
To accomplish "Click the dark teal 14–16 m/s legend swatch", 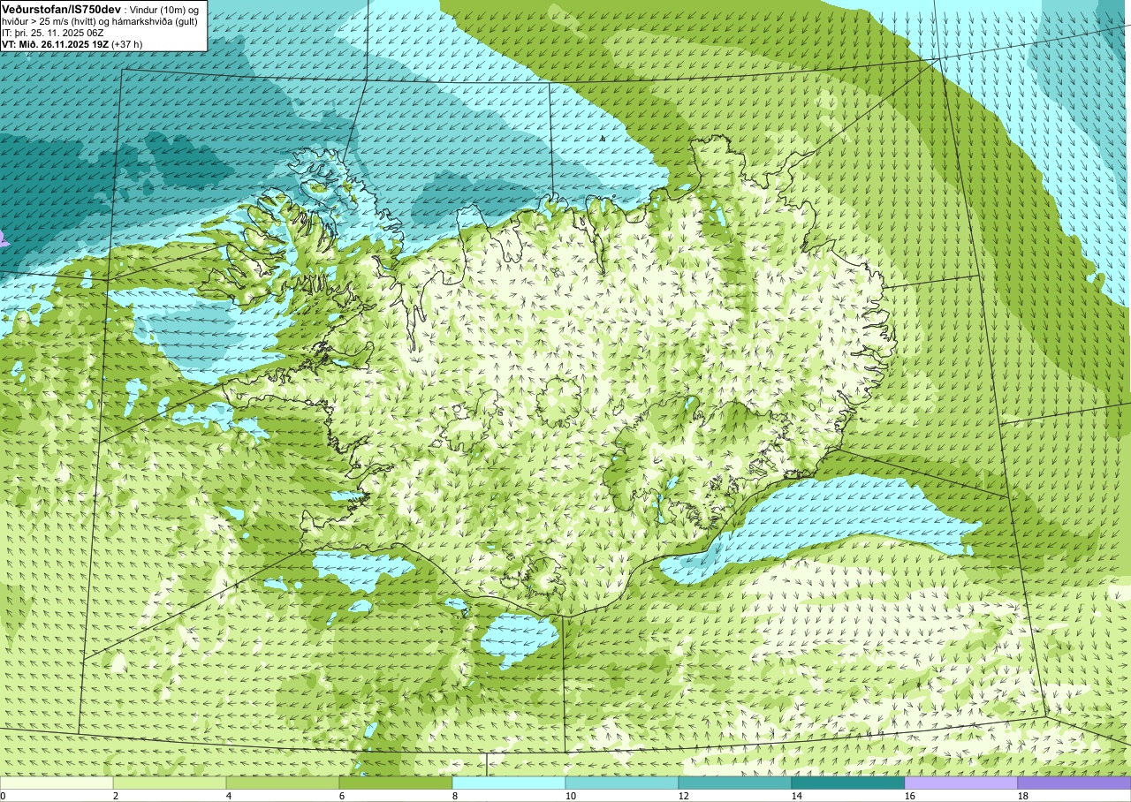I will pyautogui.click(x=848, y=783).
